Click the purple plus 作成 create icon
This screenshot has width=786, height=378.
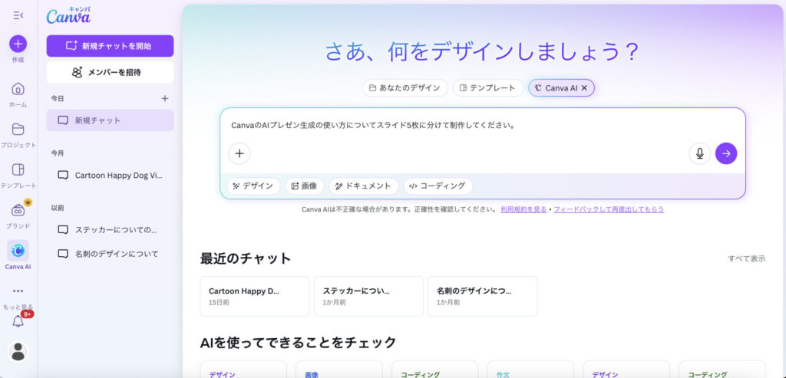pyautogui.click(x=18, y=44)
